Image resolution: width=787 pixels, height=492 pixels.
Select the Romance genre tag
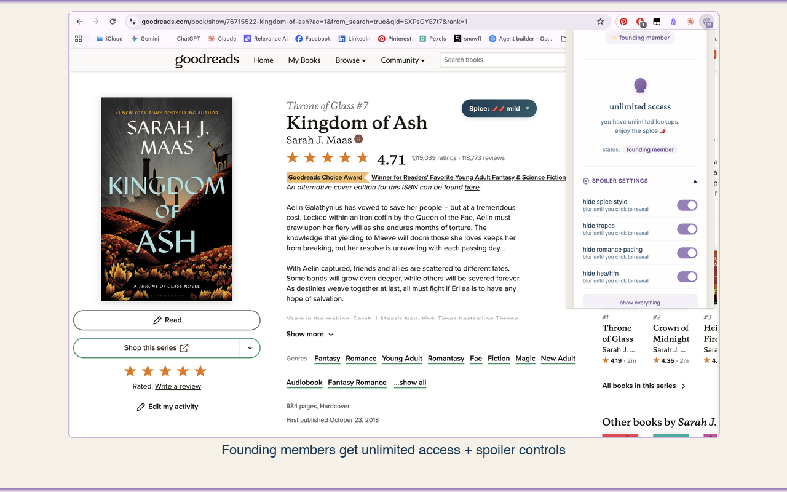(361, 359)
